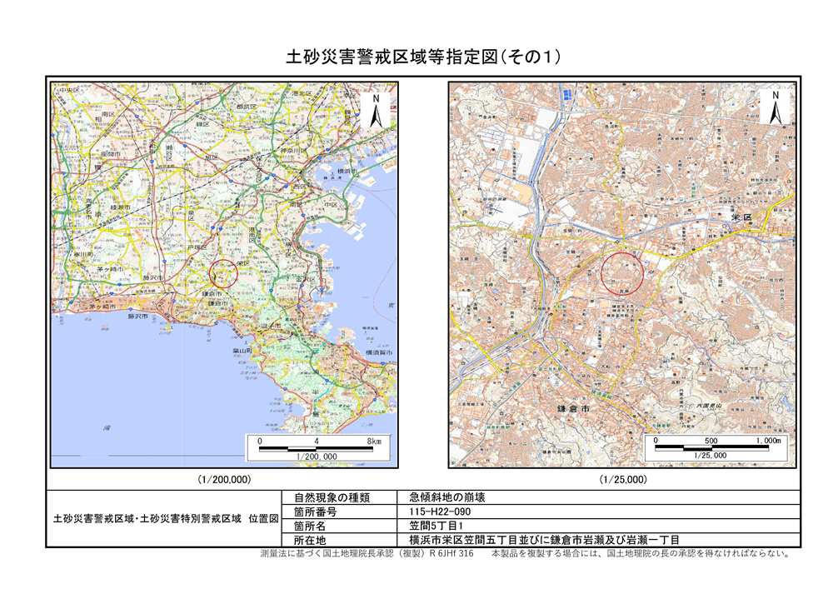Select the red location circle on the right map
833x589 pixels.
[x=623, y=272]
